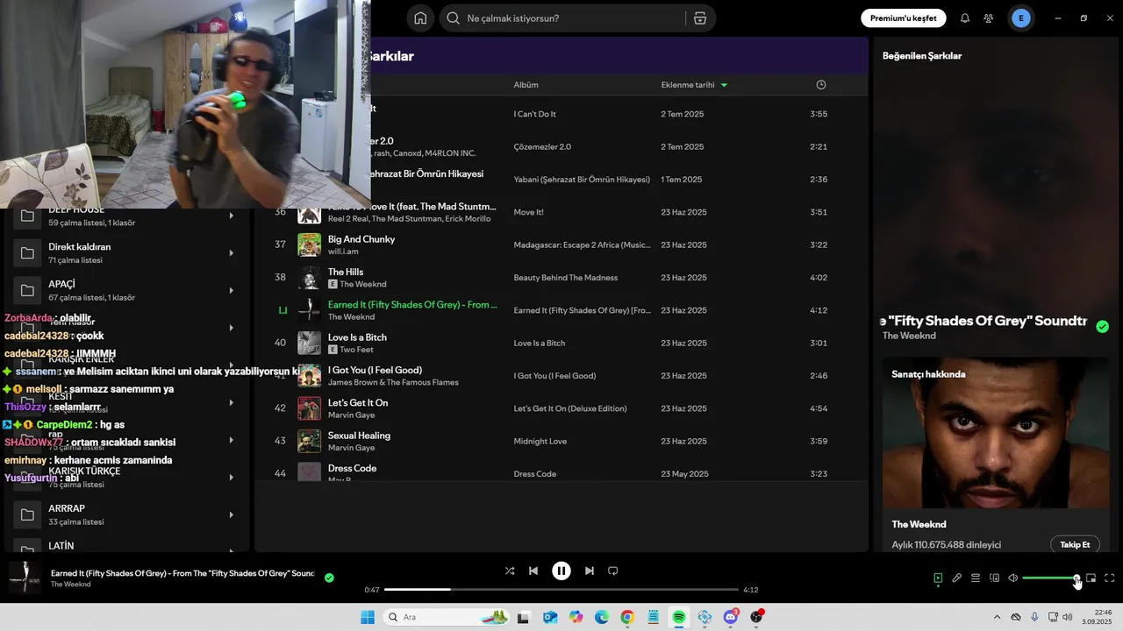The height and width of the screenshot is (631, 1123).
Task: Open Google Chrome from the taskbar
Action: [x=627, y=617]
